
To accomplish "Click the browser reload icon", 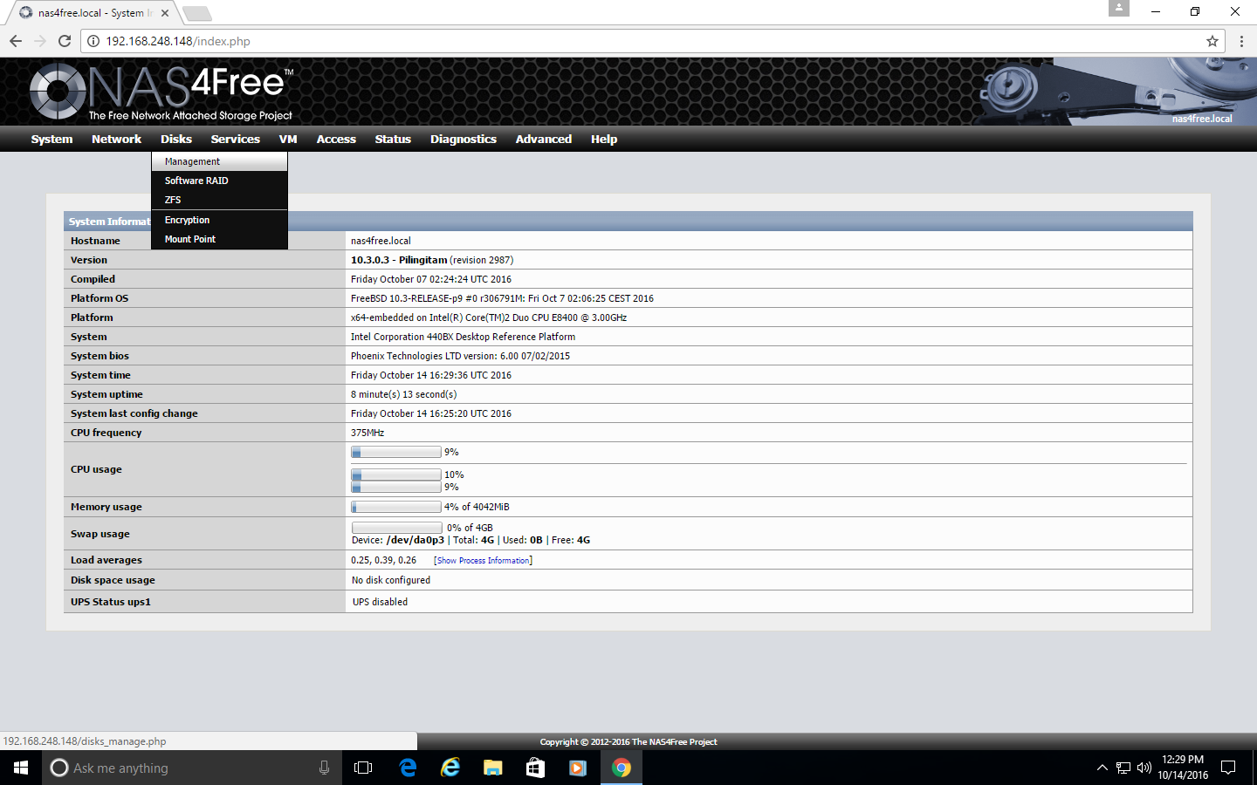I will point(65,41).
